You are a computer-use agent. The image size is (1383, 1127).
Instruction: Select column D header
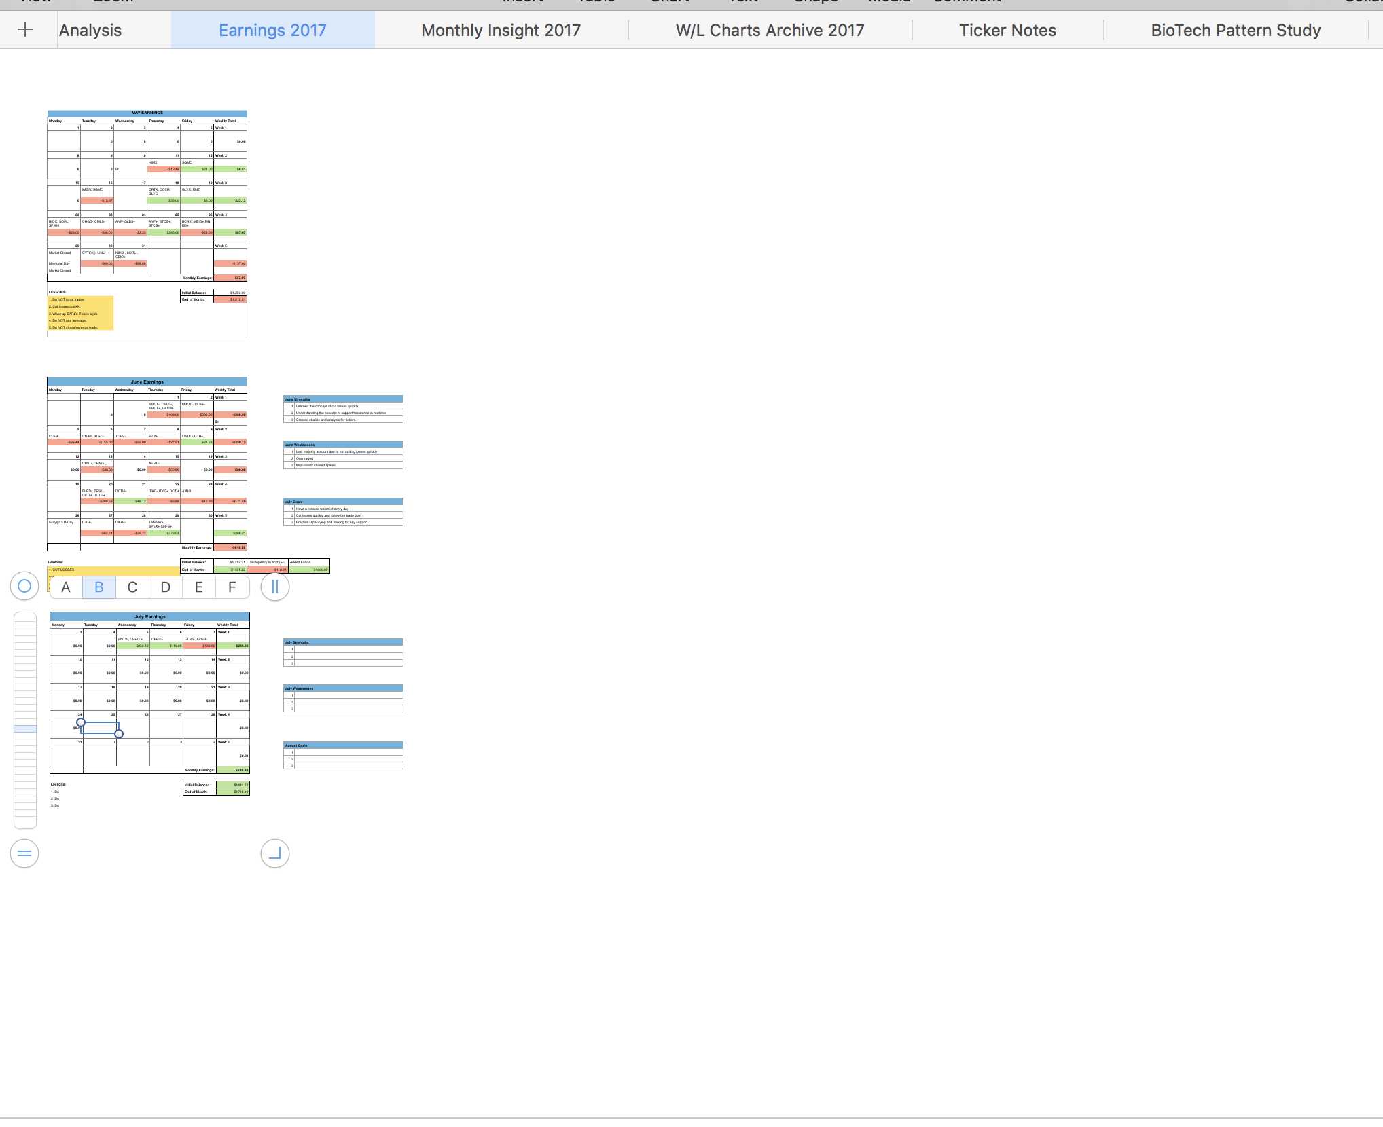point(166,587)
